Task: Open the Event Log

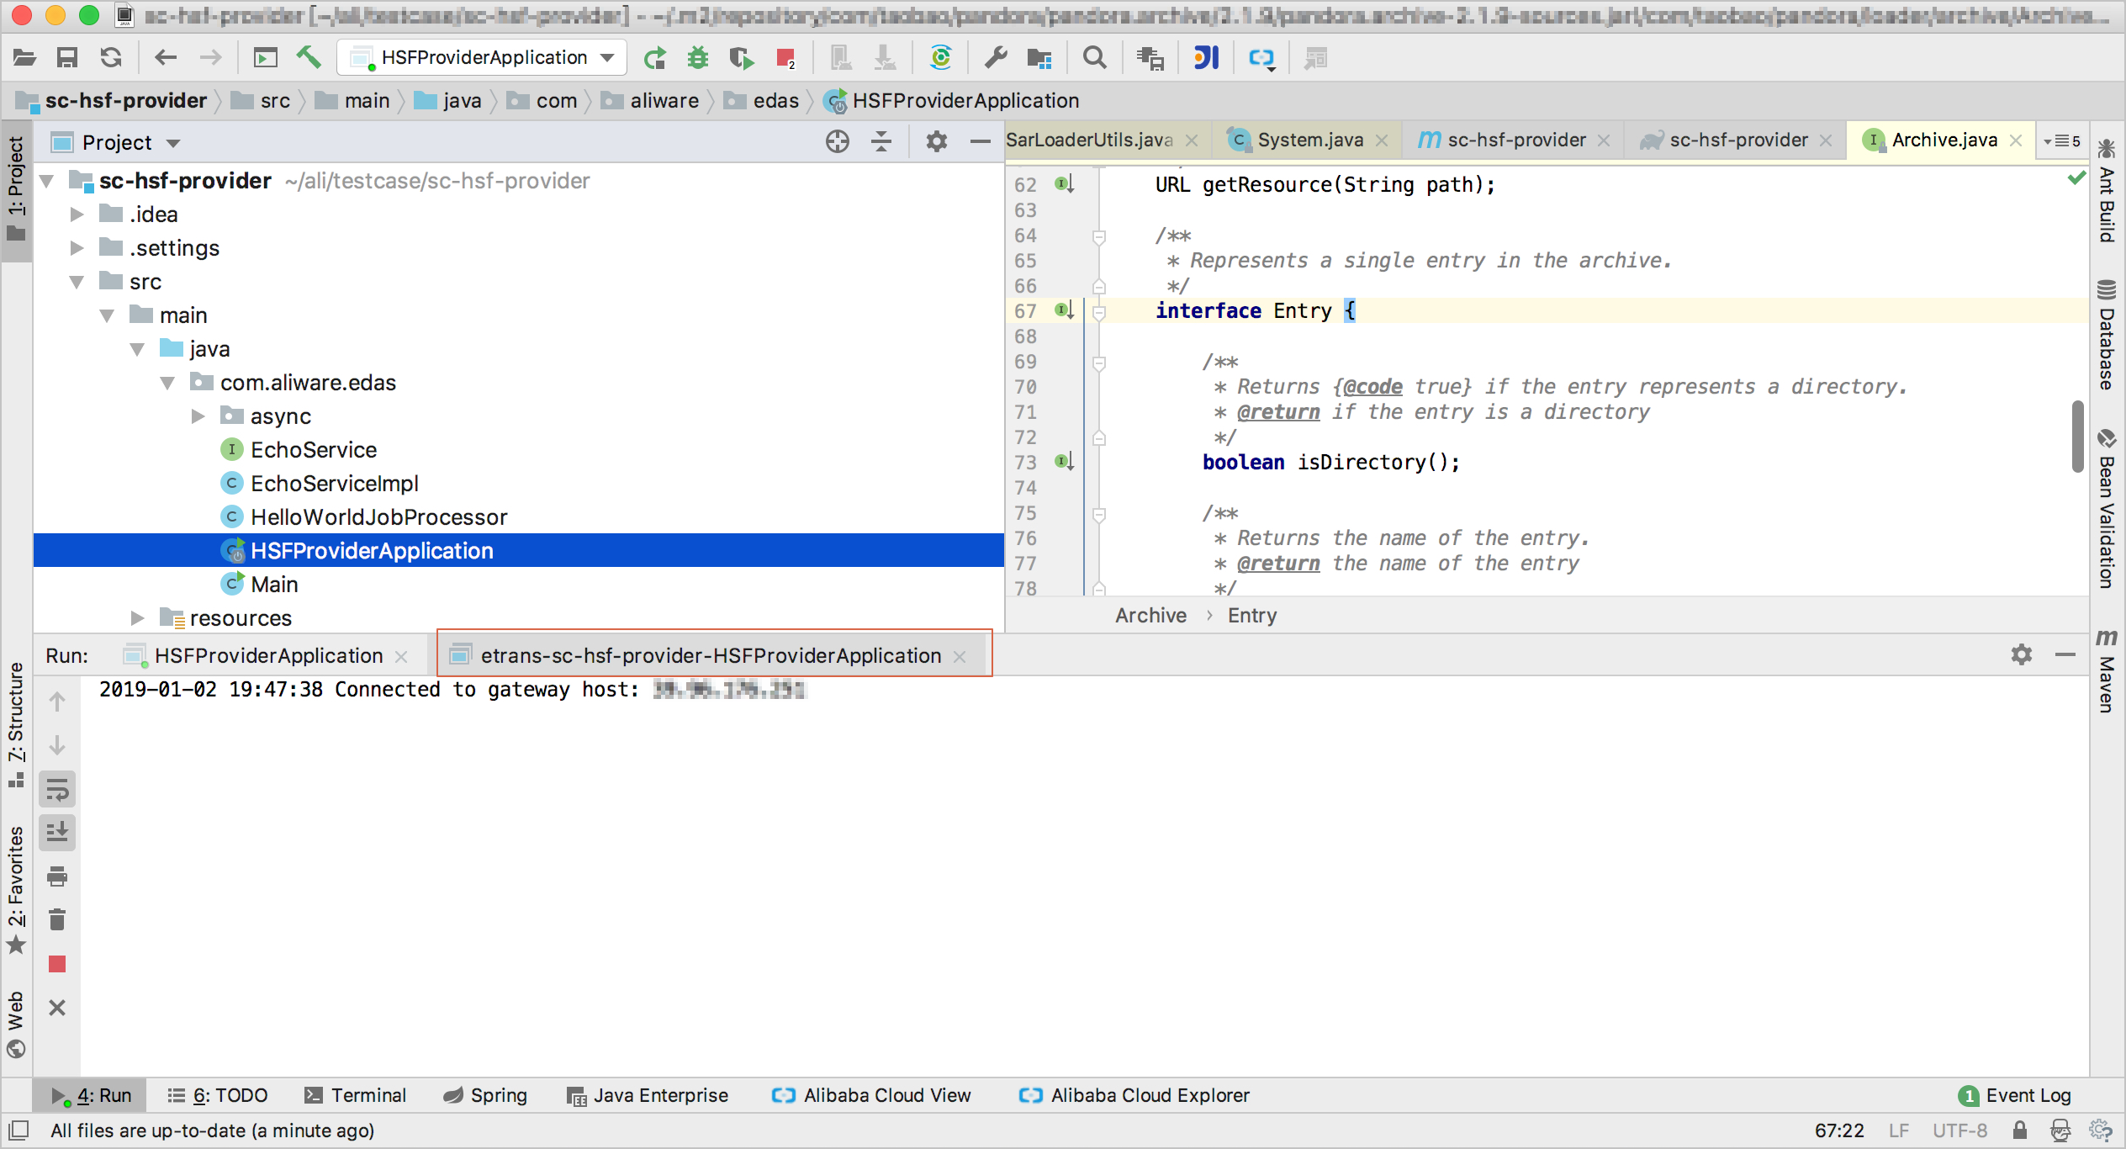Action: pos(2015,1095)
